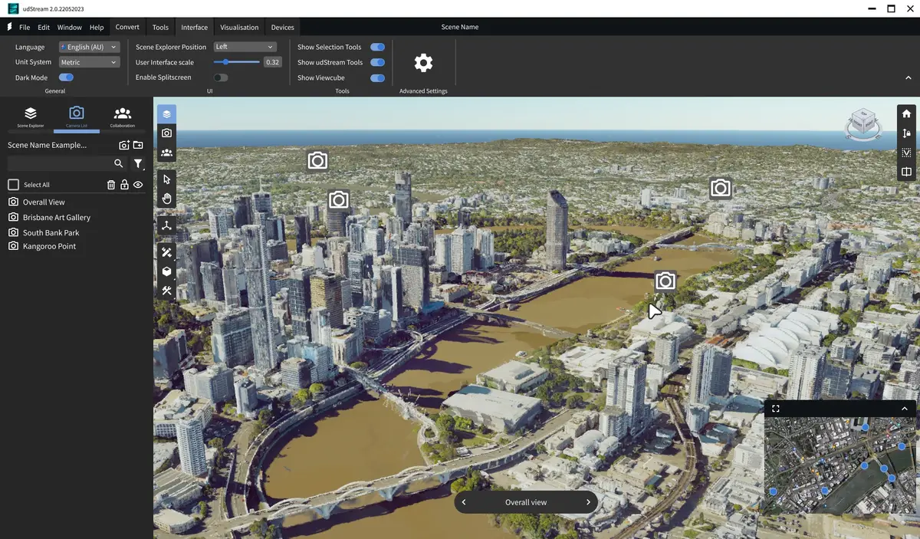Open the Camera List tool in viewport toolbar
920x539 pixels.
166,133
